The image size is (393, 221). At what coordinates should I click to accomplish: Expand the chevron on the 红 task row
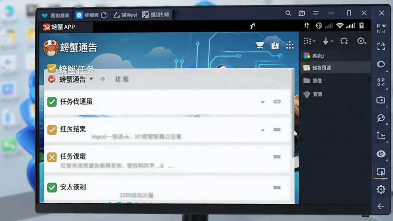[x=263, y=130]
